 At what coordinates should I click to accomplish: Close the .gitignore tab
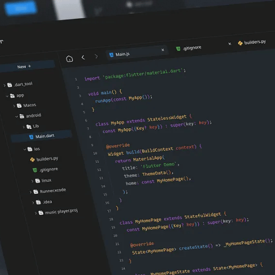coord(229,43)
